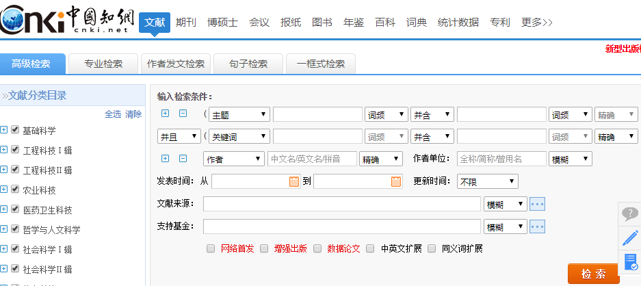Open the 并且 logic operator dropdown
641x286 pixels.
click(x=179, y=136)
